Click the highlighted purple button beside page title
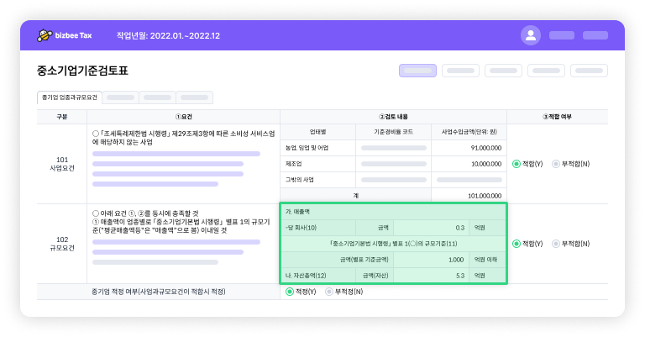 [x=417, y=71]
